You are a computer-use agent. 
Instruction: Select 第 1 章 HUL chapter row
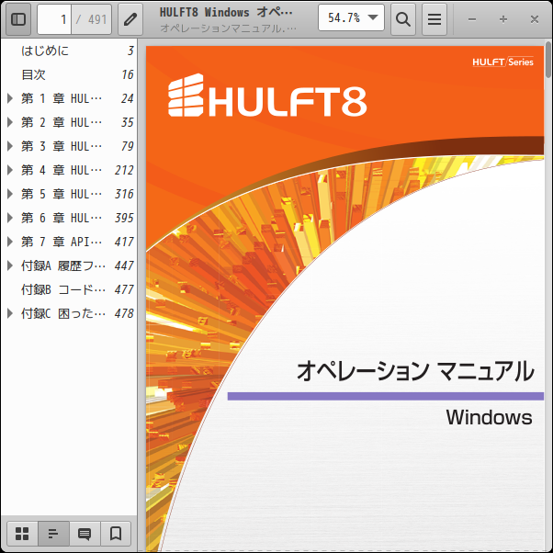point(69,98)
